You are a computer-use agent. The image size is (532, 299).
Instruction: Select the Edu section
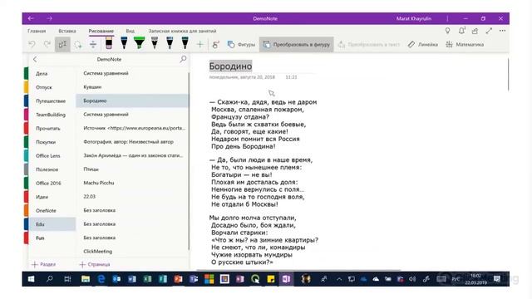tap(52, 224)
